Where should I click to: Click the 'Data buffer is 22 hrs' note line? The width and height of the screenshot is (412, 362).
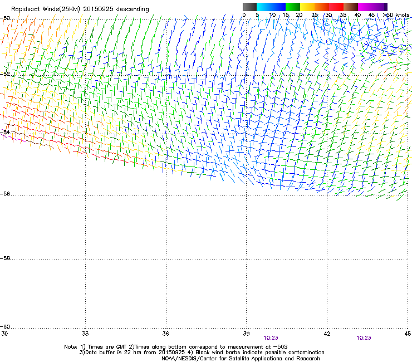(202, 353)
